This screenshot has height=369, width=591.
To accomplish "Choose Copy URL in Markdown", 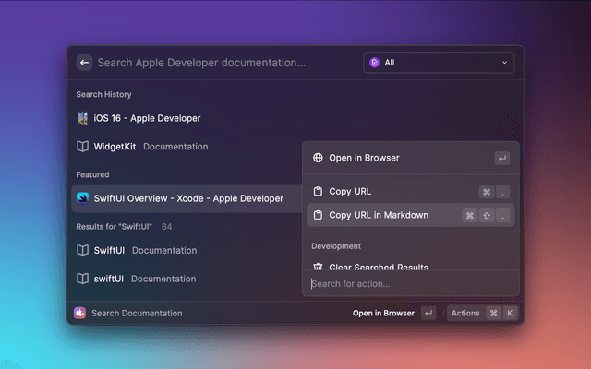I will point(379,215).
